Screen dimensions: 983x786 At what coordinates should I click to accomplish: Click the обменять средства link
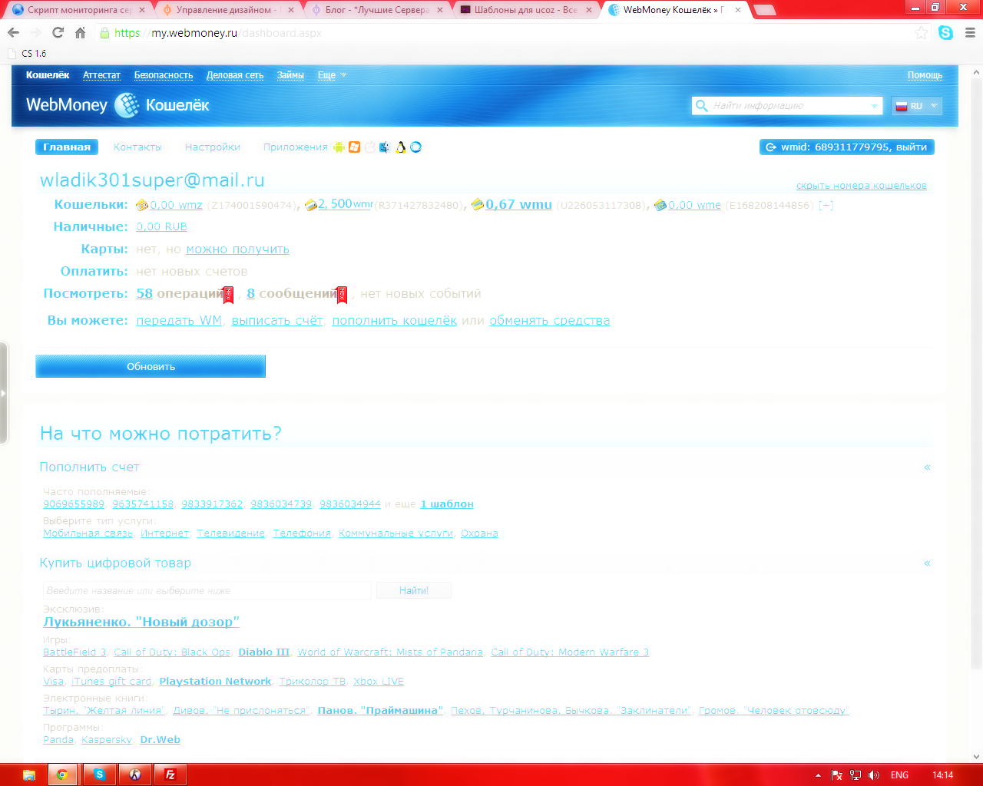[550, 321]
